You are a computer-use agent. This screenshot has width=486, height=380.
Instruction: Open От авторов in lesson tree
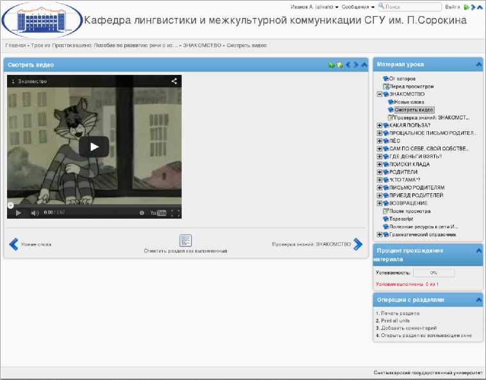[402, 79]
